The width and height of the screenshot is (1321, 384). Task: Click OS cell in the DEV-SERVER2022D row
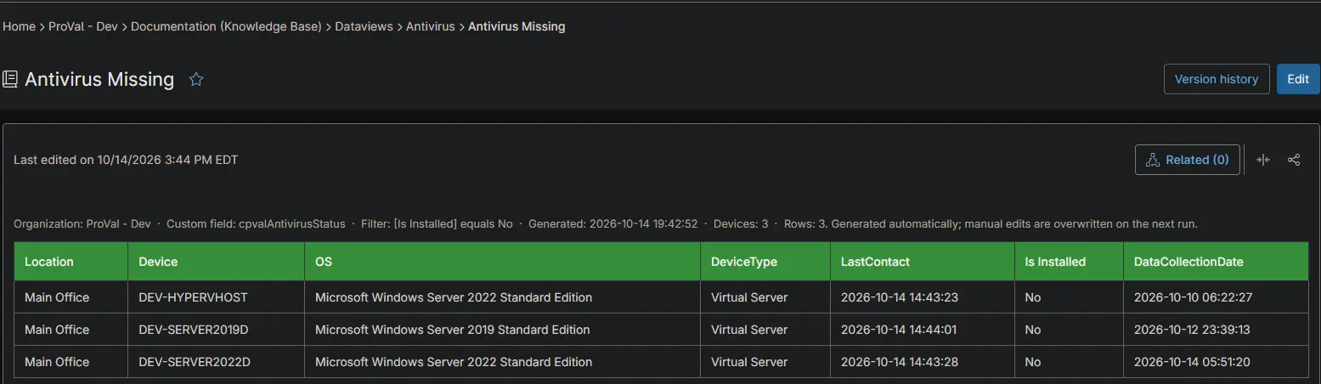tap(503, 362)
